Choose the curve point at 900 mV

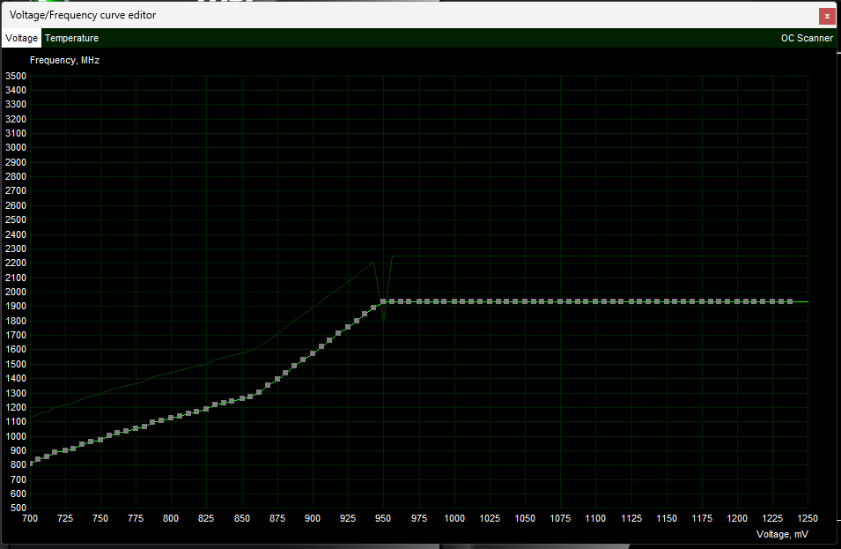313,353
